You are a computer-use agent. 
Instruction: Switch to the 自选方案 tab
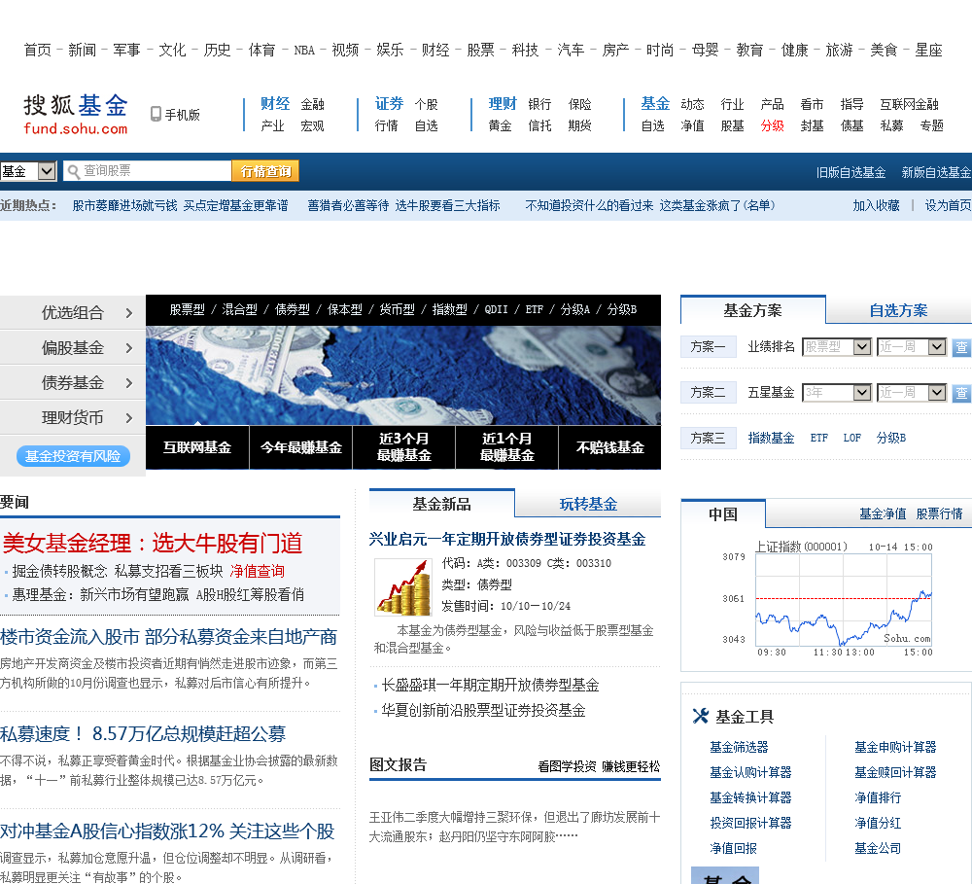(898, 310)
